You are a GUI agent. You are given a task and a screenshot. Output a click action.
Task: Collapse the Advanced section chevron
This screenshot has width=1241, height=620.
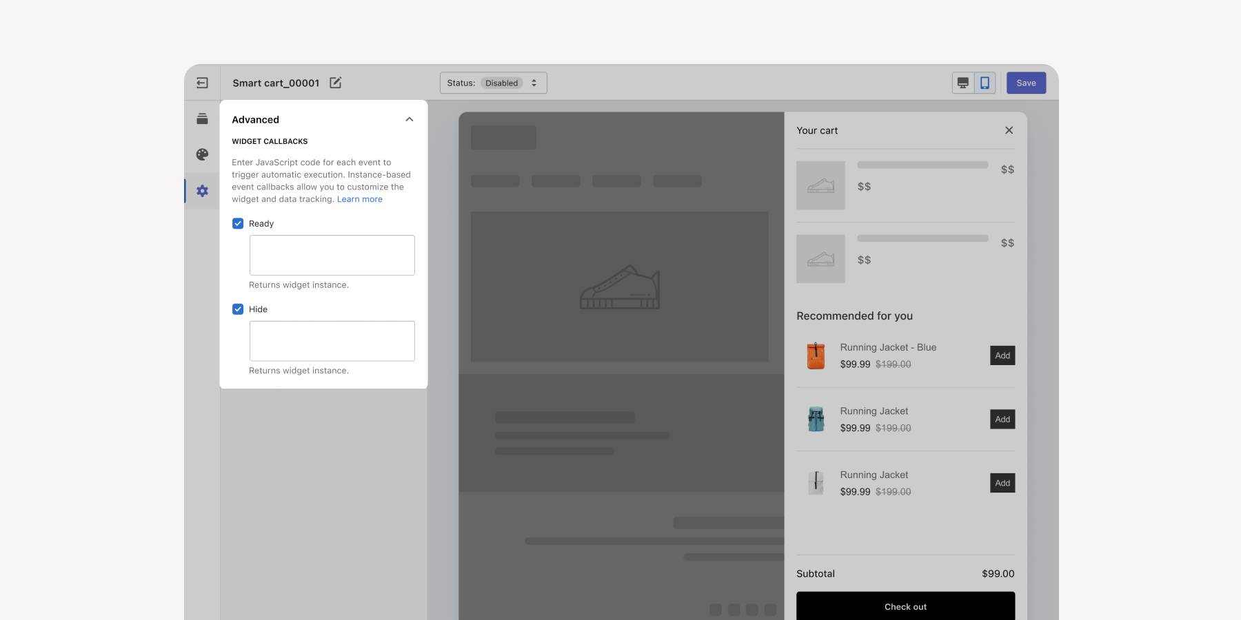[410, 119]
